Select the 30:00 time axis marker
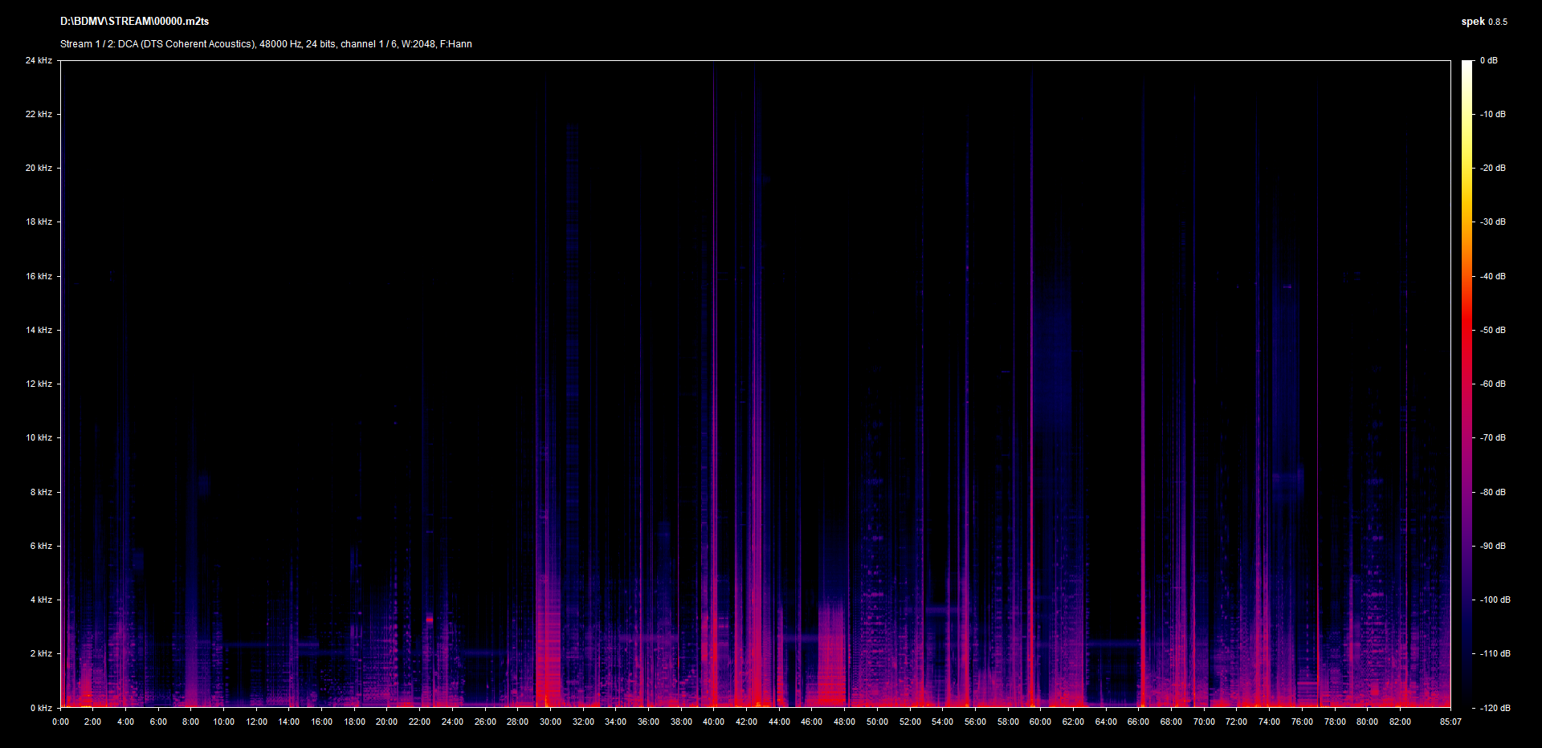The width and height of the screenshot is (1542, 748). pos(550,722)
